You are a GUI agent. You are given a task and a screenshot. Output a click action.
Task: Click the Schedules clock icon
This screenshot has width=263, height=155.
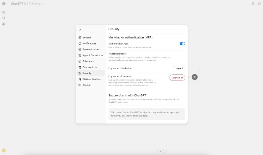pyautogui.click(x=80, y=61)
